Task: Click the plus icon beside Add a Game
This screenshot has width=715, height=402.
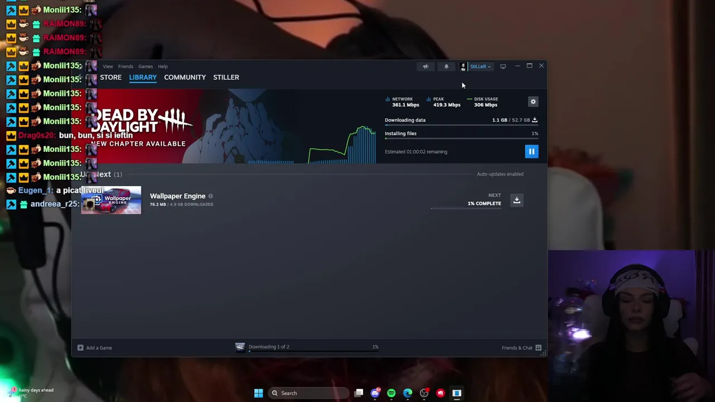Action: click(x=80, y=348)
